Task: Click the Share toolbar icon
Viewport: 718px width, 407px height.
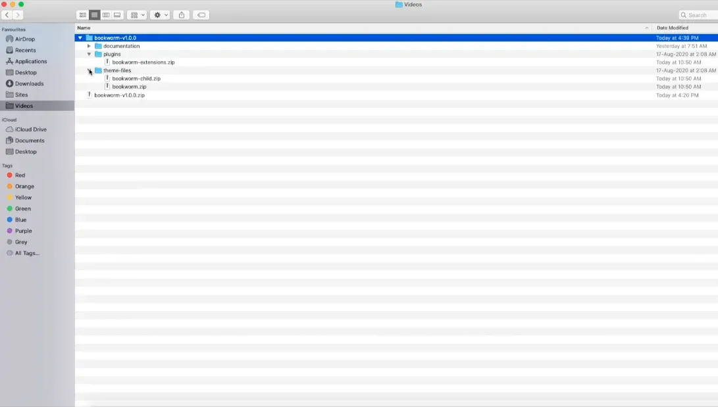Action: pyautogui.click(x=182, y=15)
